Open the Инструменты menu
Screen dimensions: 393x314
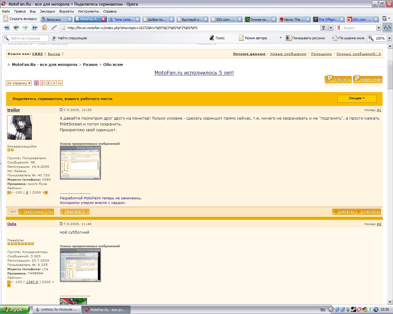click(x=88, y=11)
